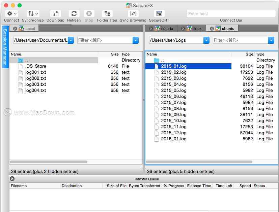
Task: Close the Local tab
Action: (x=15, y=29)
